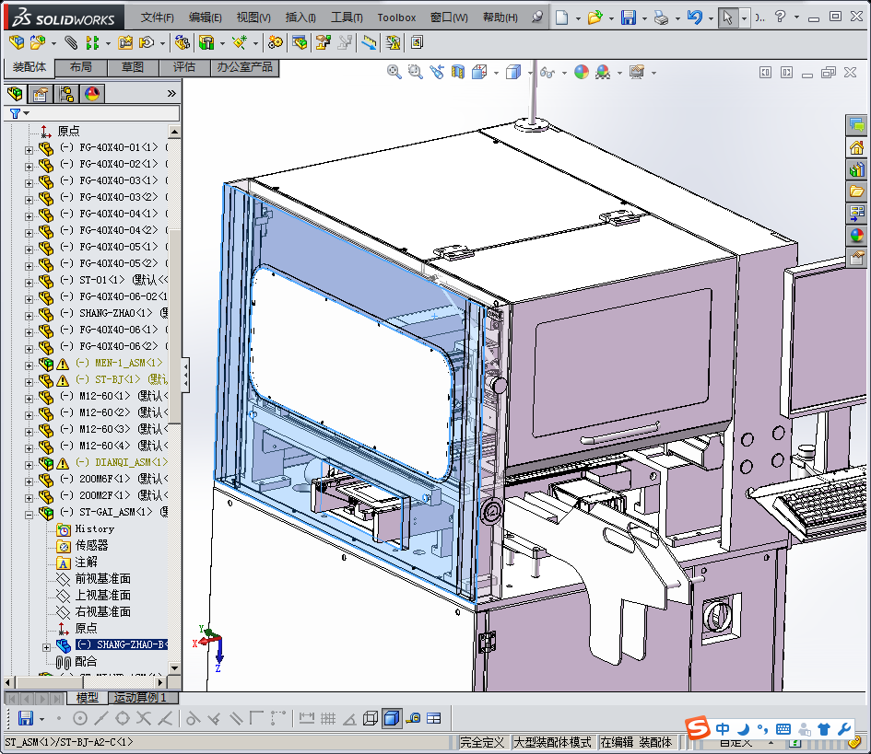Open the FeatureManager design tree tab
Screen dimensions: 871x754
[x=16, y=94]
